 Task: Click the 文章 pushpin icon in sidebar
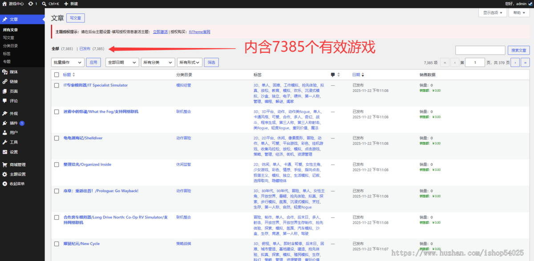tap(4, 20)
